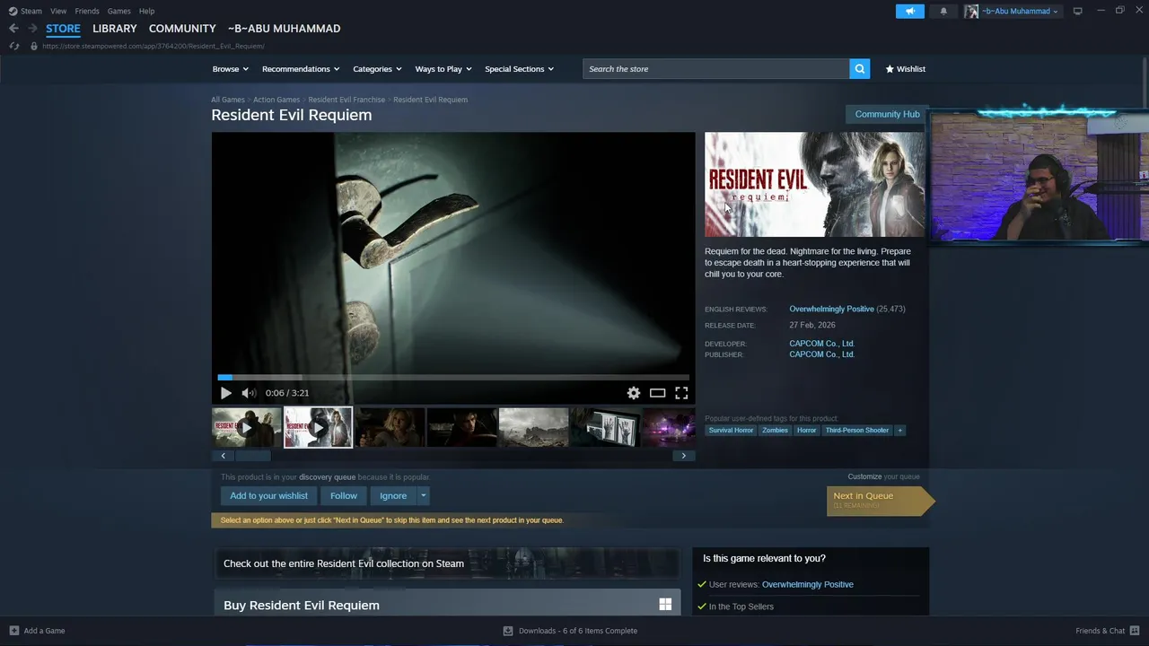1149x646 pixels.
Task: Open the Friends menu
Action: click(87, 11)
